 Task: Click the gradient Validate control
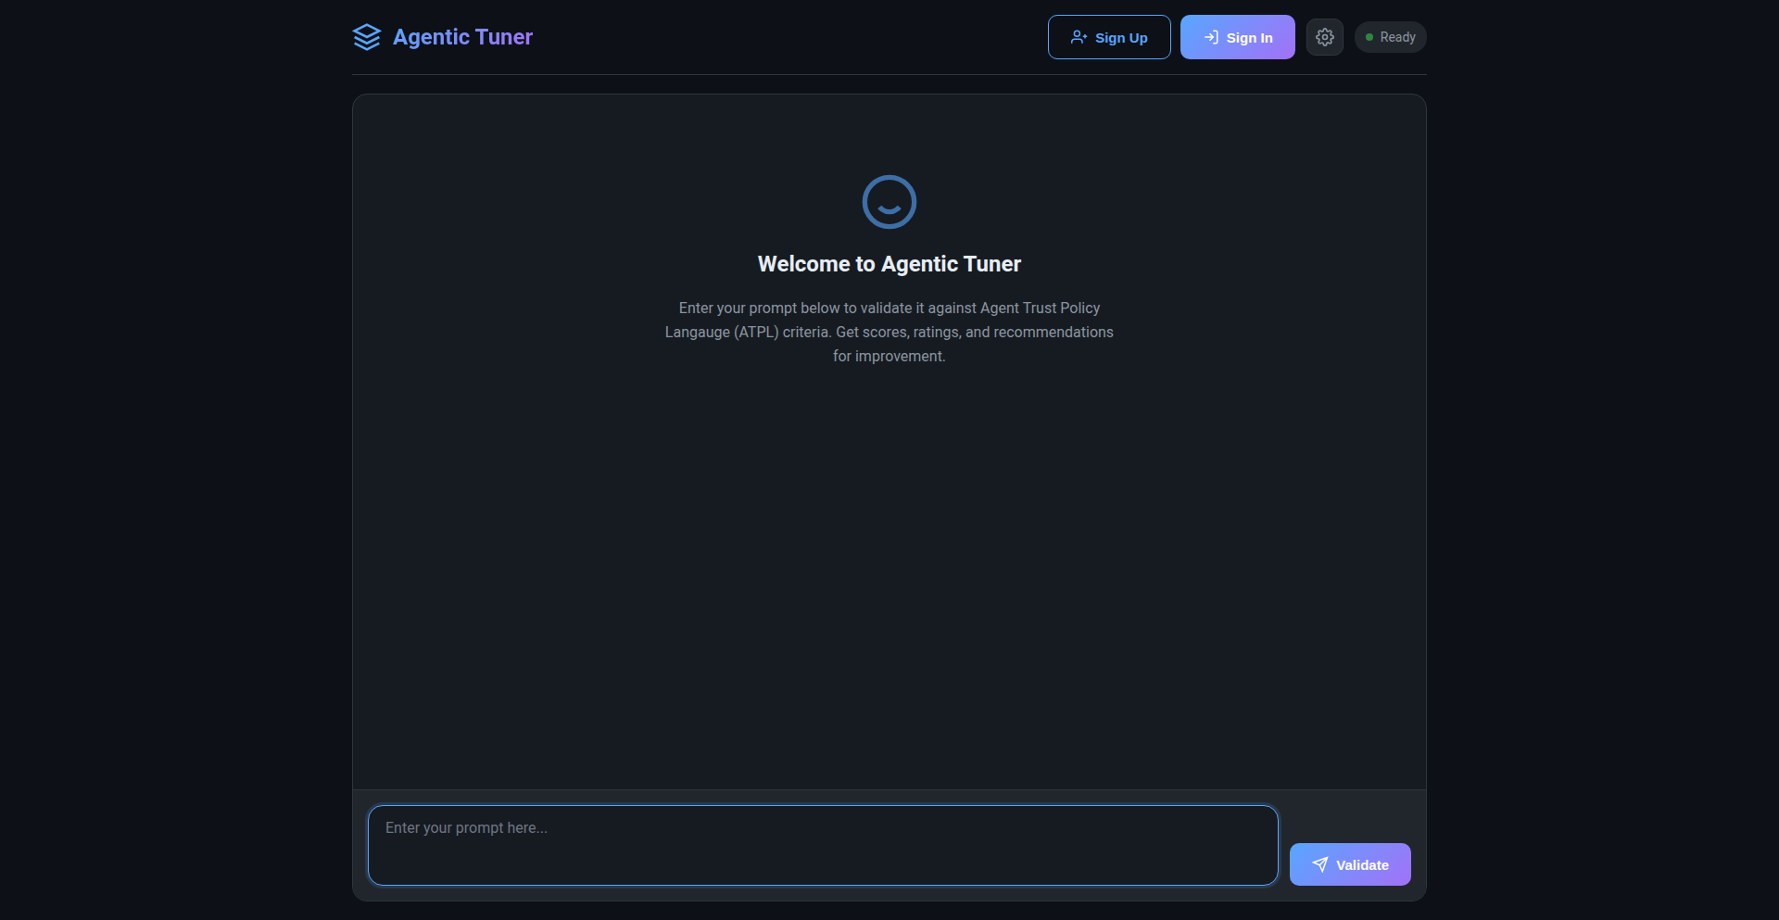click(x=1350, y=864)
